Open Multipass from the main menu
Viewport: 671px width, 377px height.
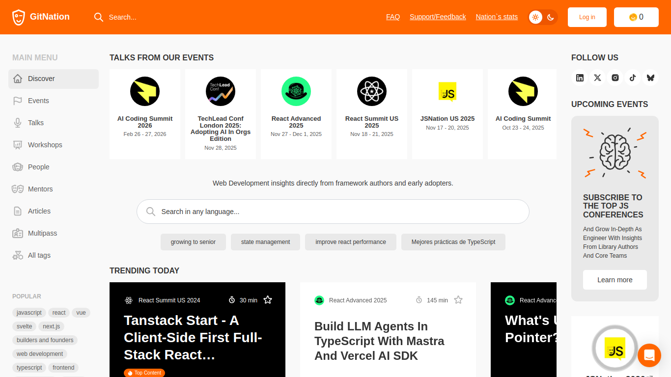coord(54,233)
